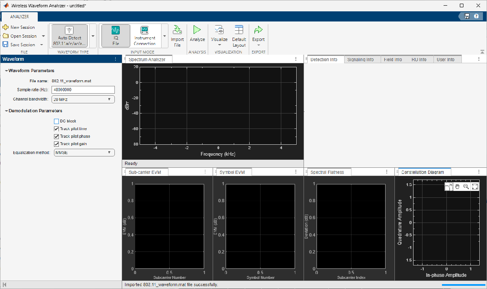This screenshot has width=487, height=289.
Task: Click the zoom out icon on Constellation Diagram
Action: pyautogui.click(x=466, y=186)
